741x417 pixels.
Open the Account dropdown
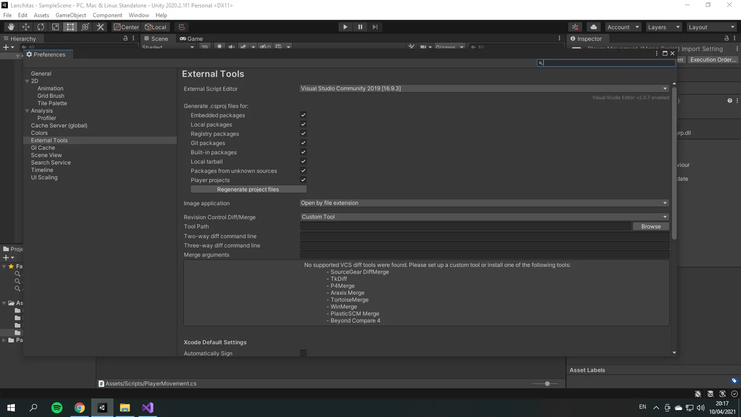point(623,27)
